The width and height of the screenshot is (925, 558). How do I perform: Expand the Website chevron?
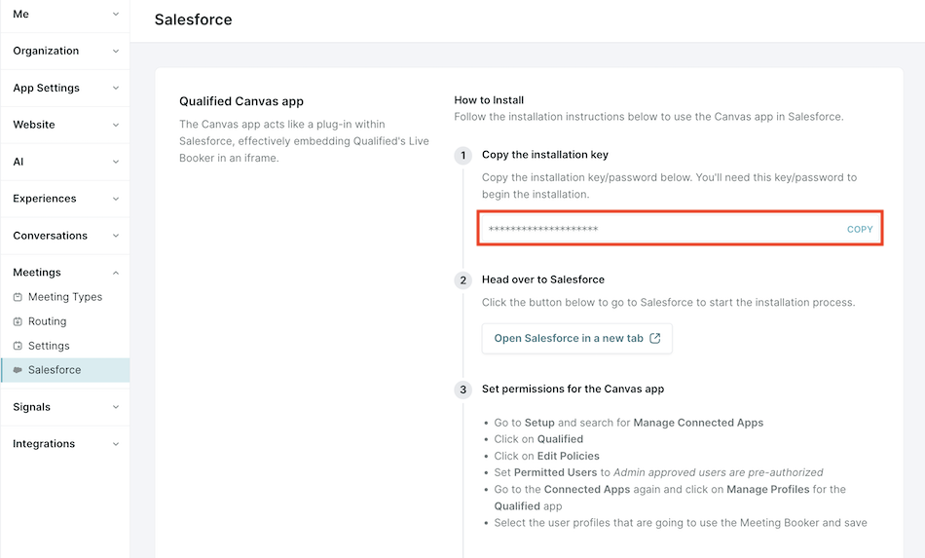pos(116,125)
